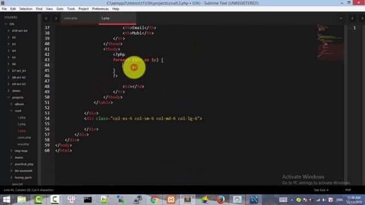Open the Windows Start button
The width and height of the screenshot is (365, 205).
click(x=6, y=200)
